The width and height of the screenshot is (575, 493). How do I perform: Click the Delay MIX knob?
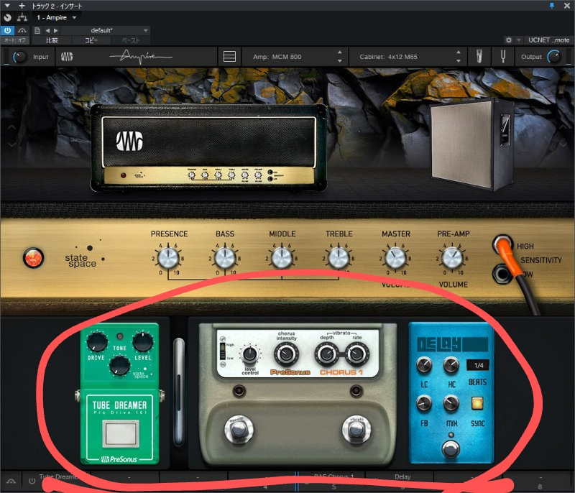(451, 403)
